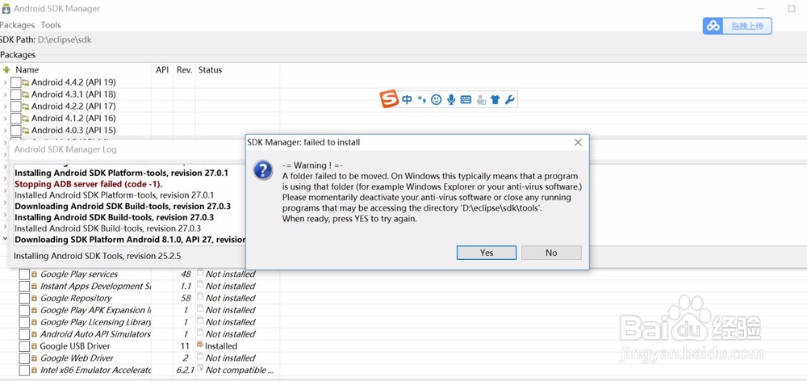Image resolution: width=807 pixels, height=381 pixels.
Task: Click the folder icon of Android 4.0.3 (API 15)
Action: click(26, 130)
